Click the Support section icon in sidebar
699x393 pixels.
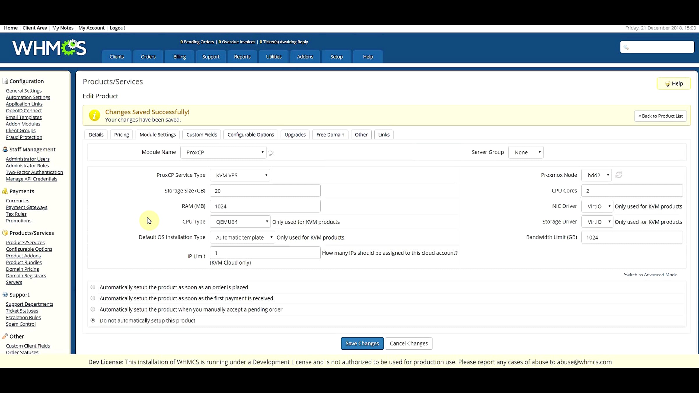[x=5, y=295]
